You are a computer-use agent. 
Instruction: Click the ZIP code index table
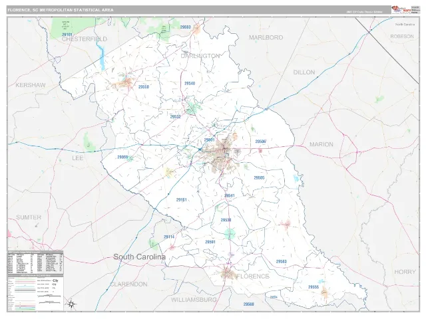(35, 263)
